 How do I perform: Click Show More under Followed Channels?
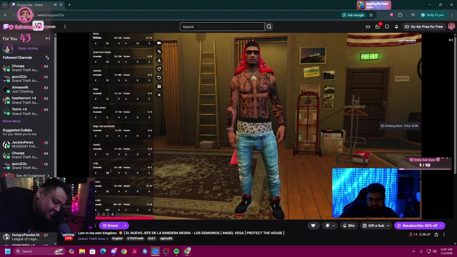click(12, 121)
